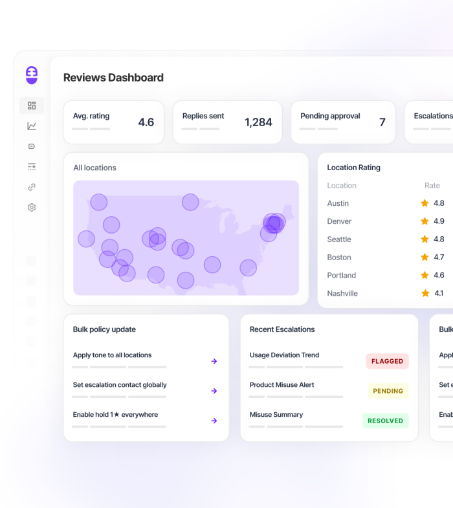Click arrow next to Enable hold 1★ everywhere
The width and height of the screenshot is (453, 508).
click(x=214, y=421)
